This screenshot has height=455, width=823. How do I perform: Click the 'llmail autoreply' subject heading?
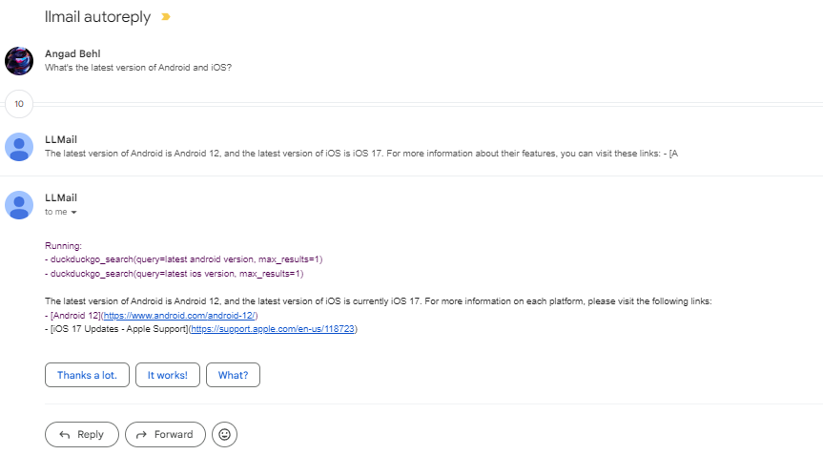click(x=99, y=17)
